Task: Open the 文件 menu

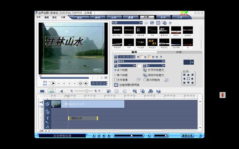Action: tap(38, 17)
